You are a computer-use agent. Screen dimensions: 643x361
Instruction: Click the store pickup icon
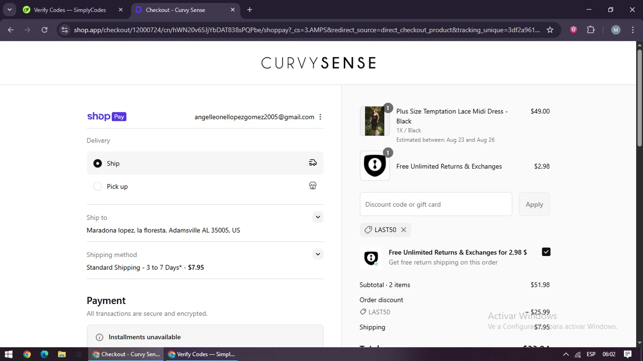tap(313, 185)
